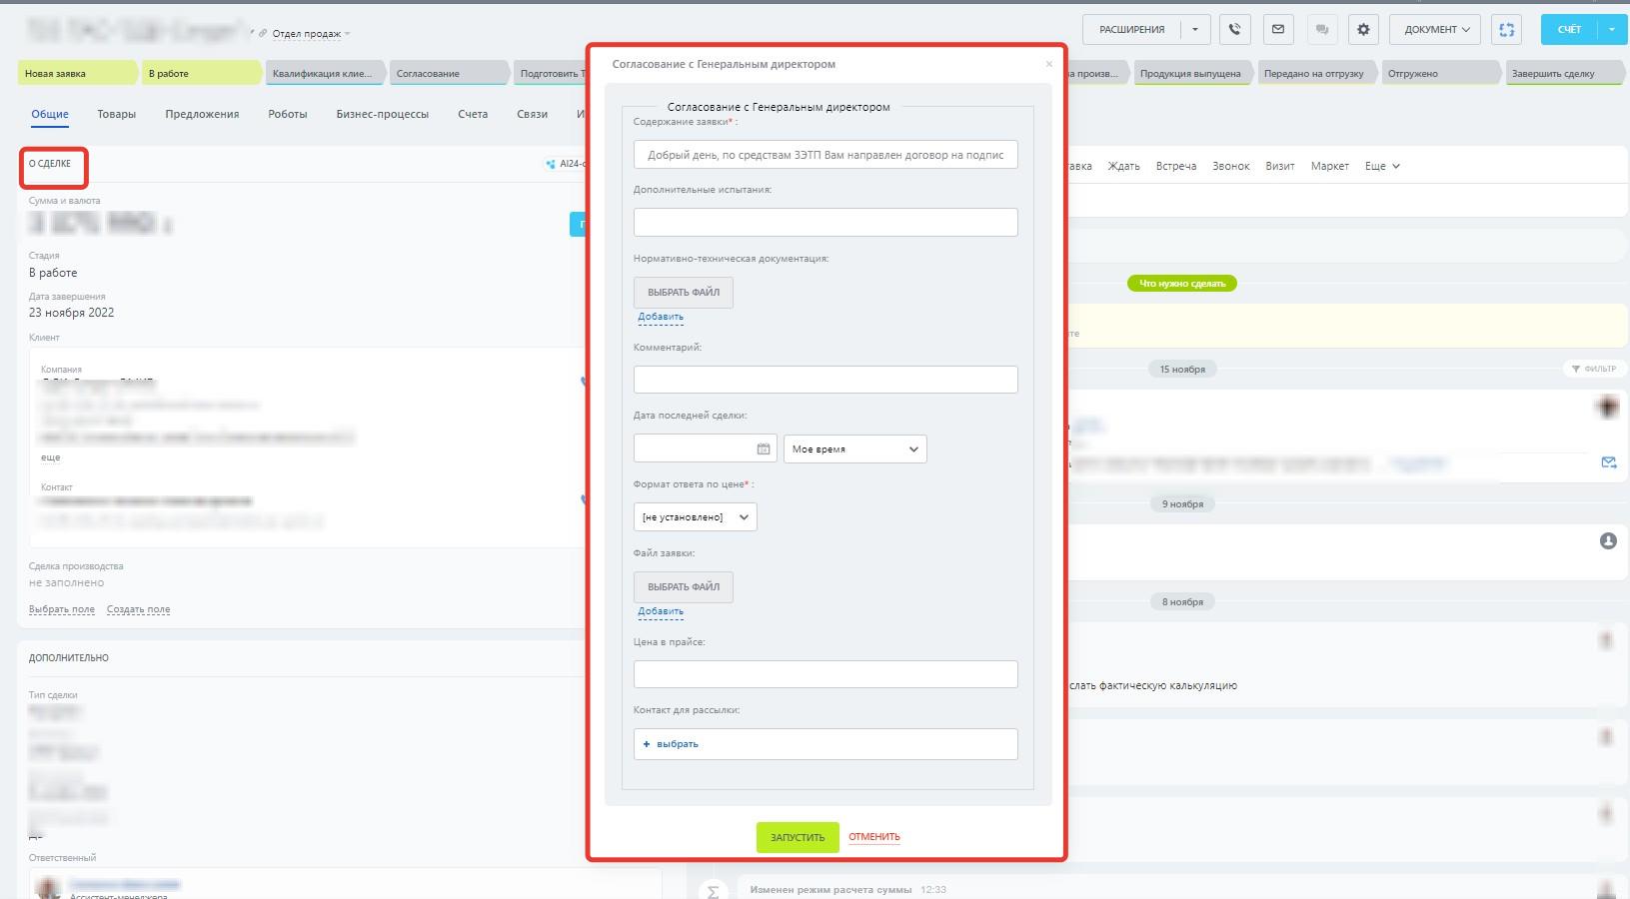1630x899 pixels.
Task: Open the calendar picker in date field
Action: pyautogui.click(x=763, y=449)
